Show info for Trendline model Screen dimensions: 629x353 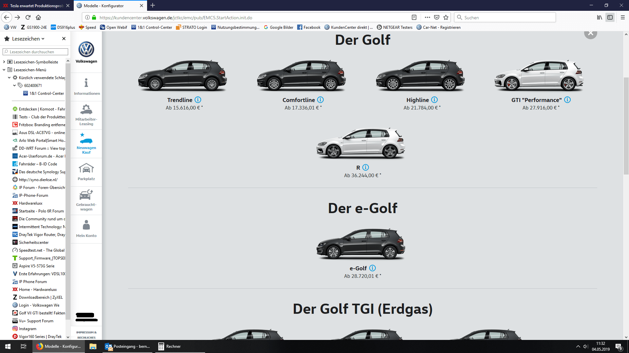[x=198, y=100]
